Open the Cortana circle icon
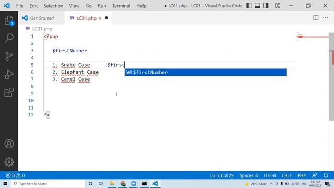The image size is (334, 188). (x=90, y=183)
